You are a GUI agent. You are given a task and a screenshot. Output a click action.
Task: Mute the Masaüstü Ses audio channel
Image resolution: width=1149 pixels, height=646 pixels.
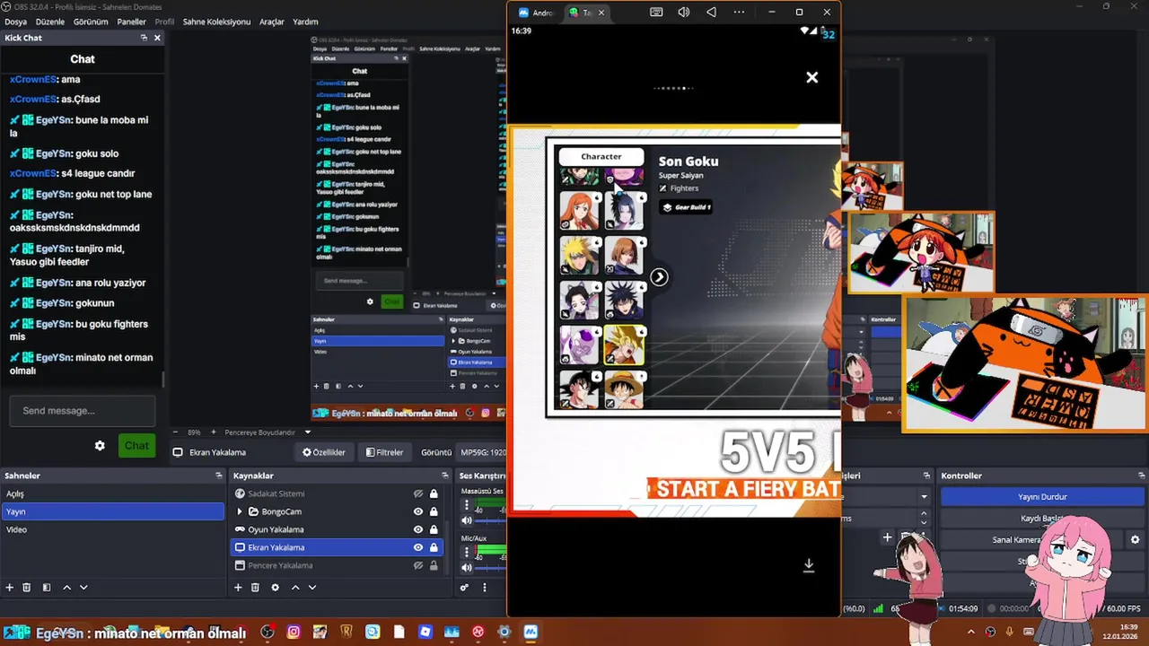pos(466,520)
